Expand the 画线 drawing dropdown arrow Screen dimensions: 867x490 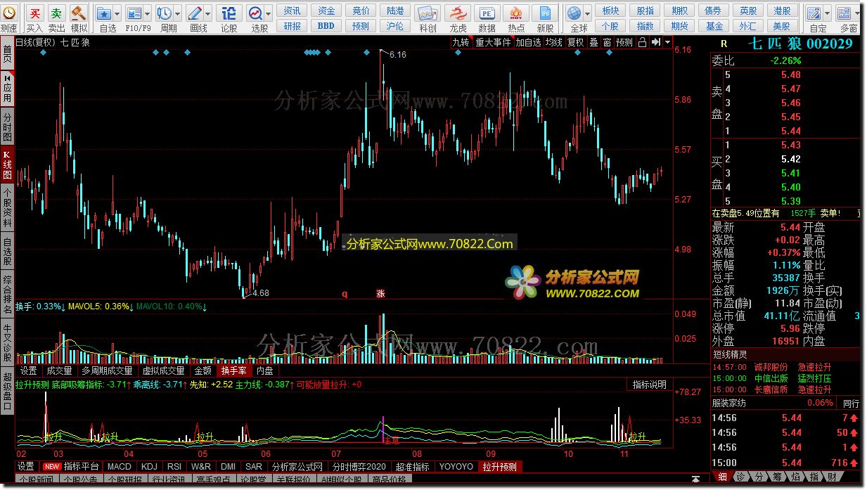[208, 13]
